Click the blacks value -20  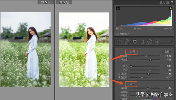(169, 78)
